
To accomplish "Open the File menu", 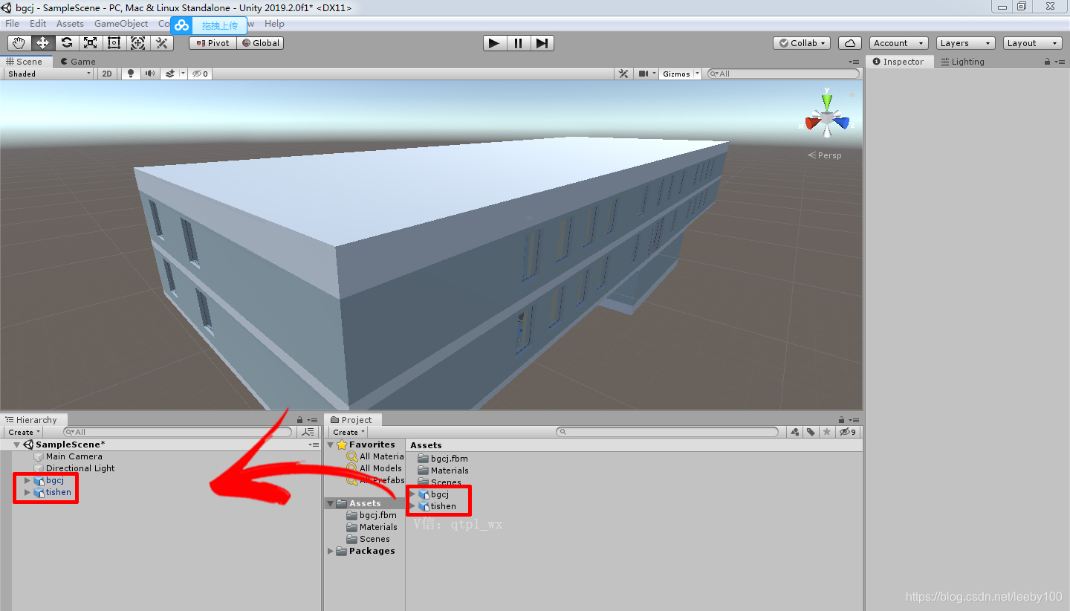I will coord(12,24).
